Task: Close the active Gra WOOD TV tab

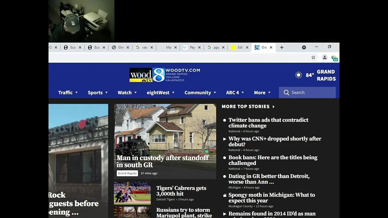Action: point(271,48)
